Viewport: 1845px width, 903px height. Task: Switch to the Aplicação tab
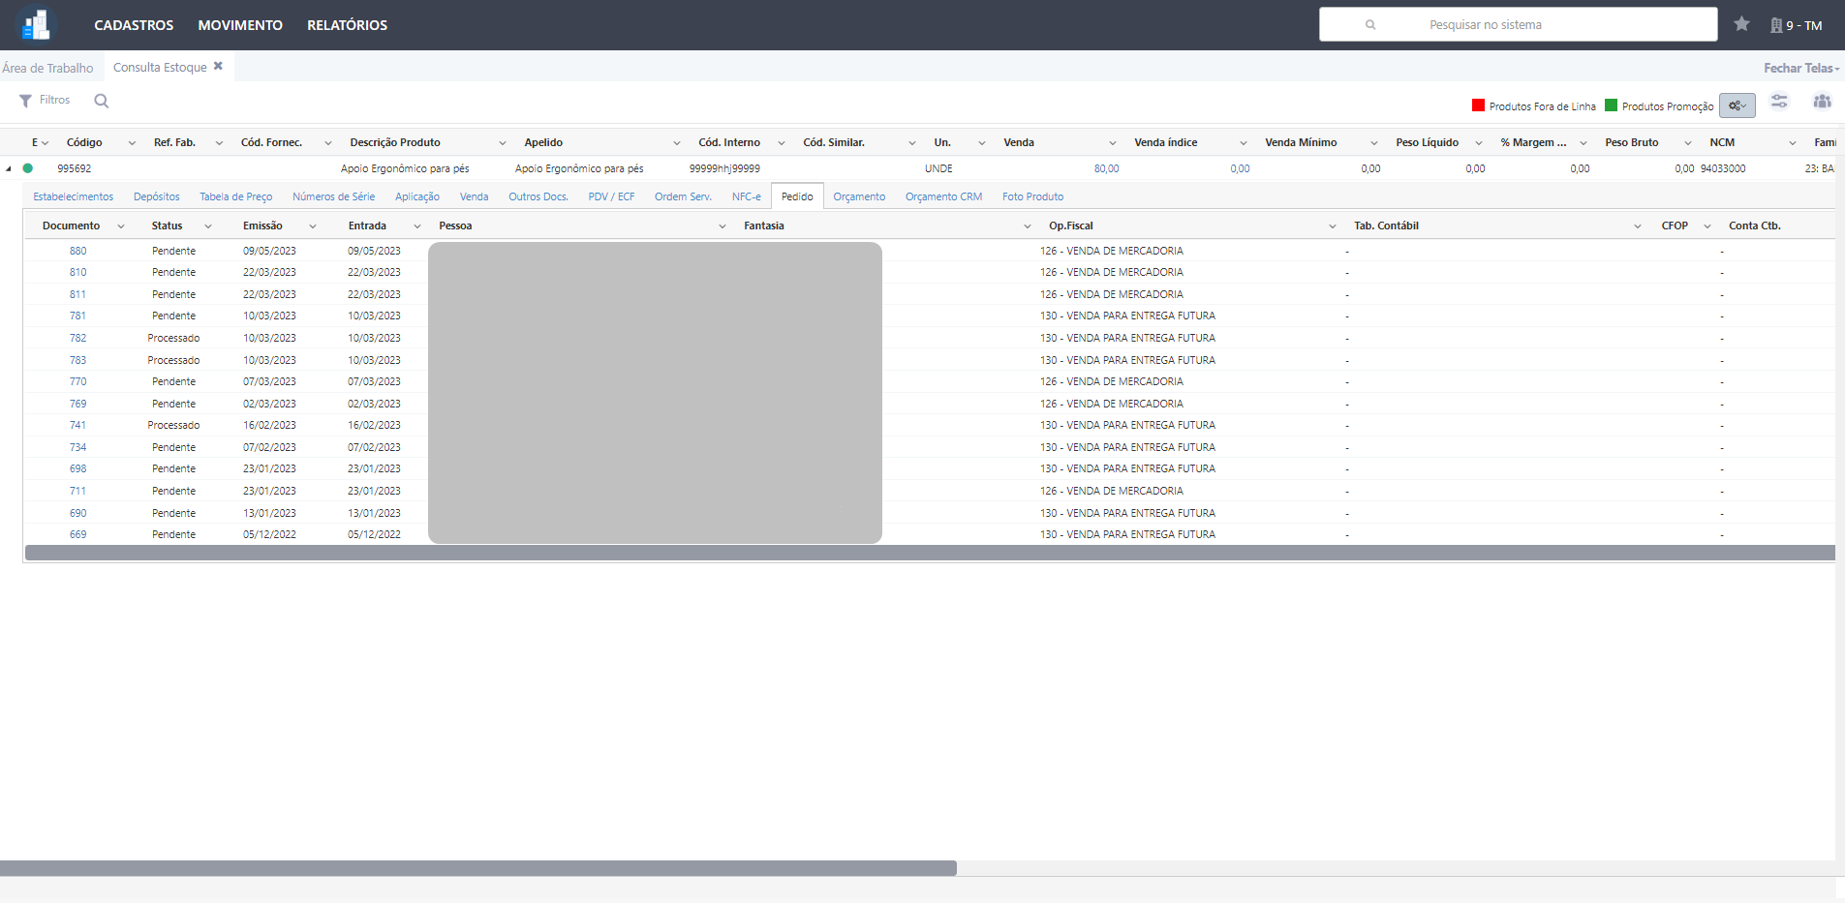(417, 196)
